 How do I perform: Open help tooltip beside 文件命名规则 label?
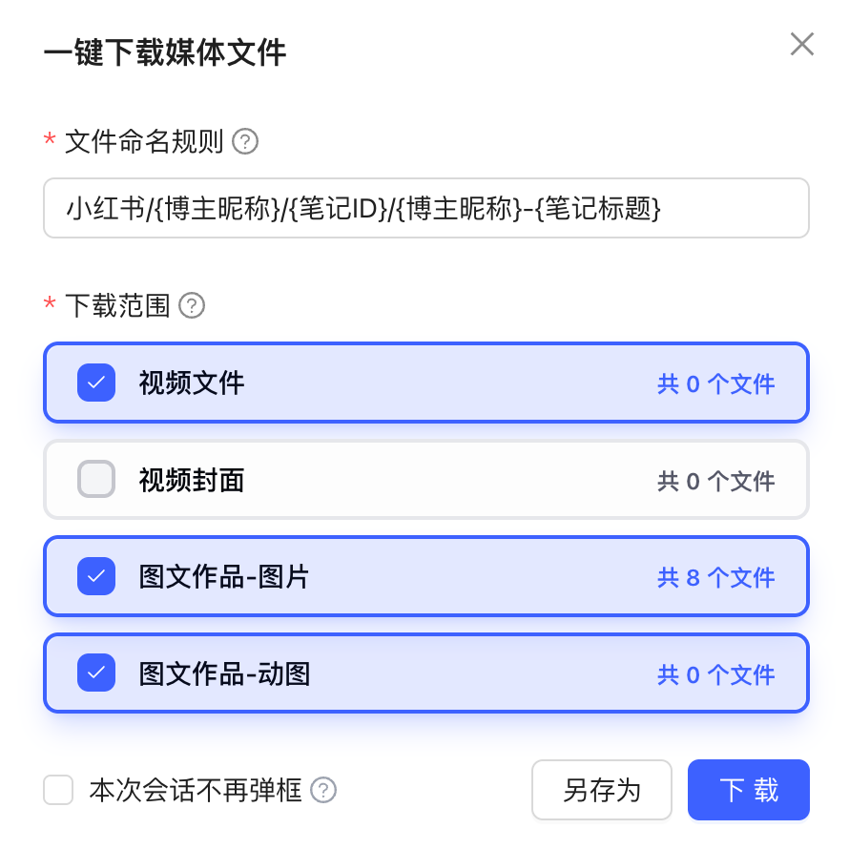246,141
